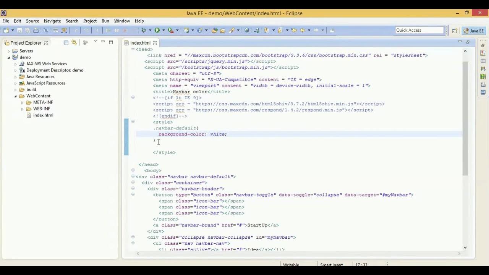Collapse the WebContent folder node

click(x=15, y=96)
